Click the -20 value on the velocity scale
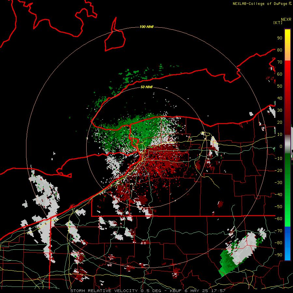The width and height of the screenshot is (293, 293). tap(278, 171)
